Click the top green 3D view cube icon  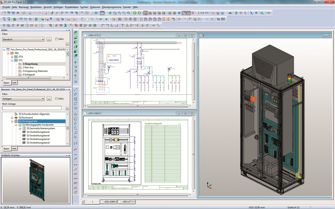tap(75, 34)
